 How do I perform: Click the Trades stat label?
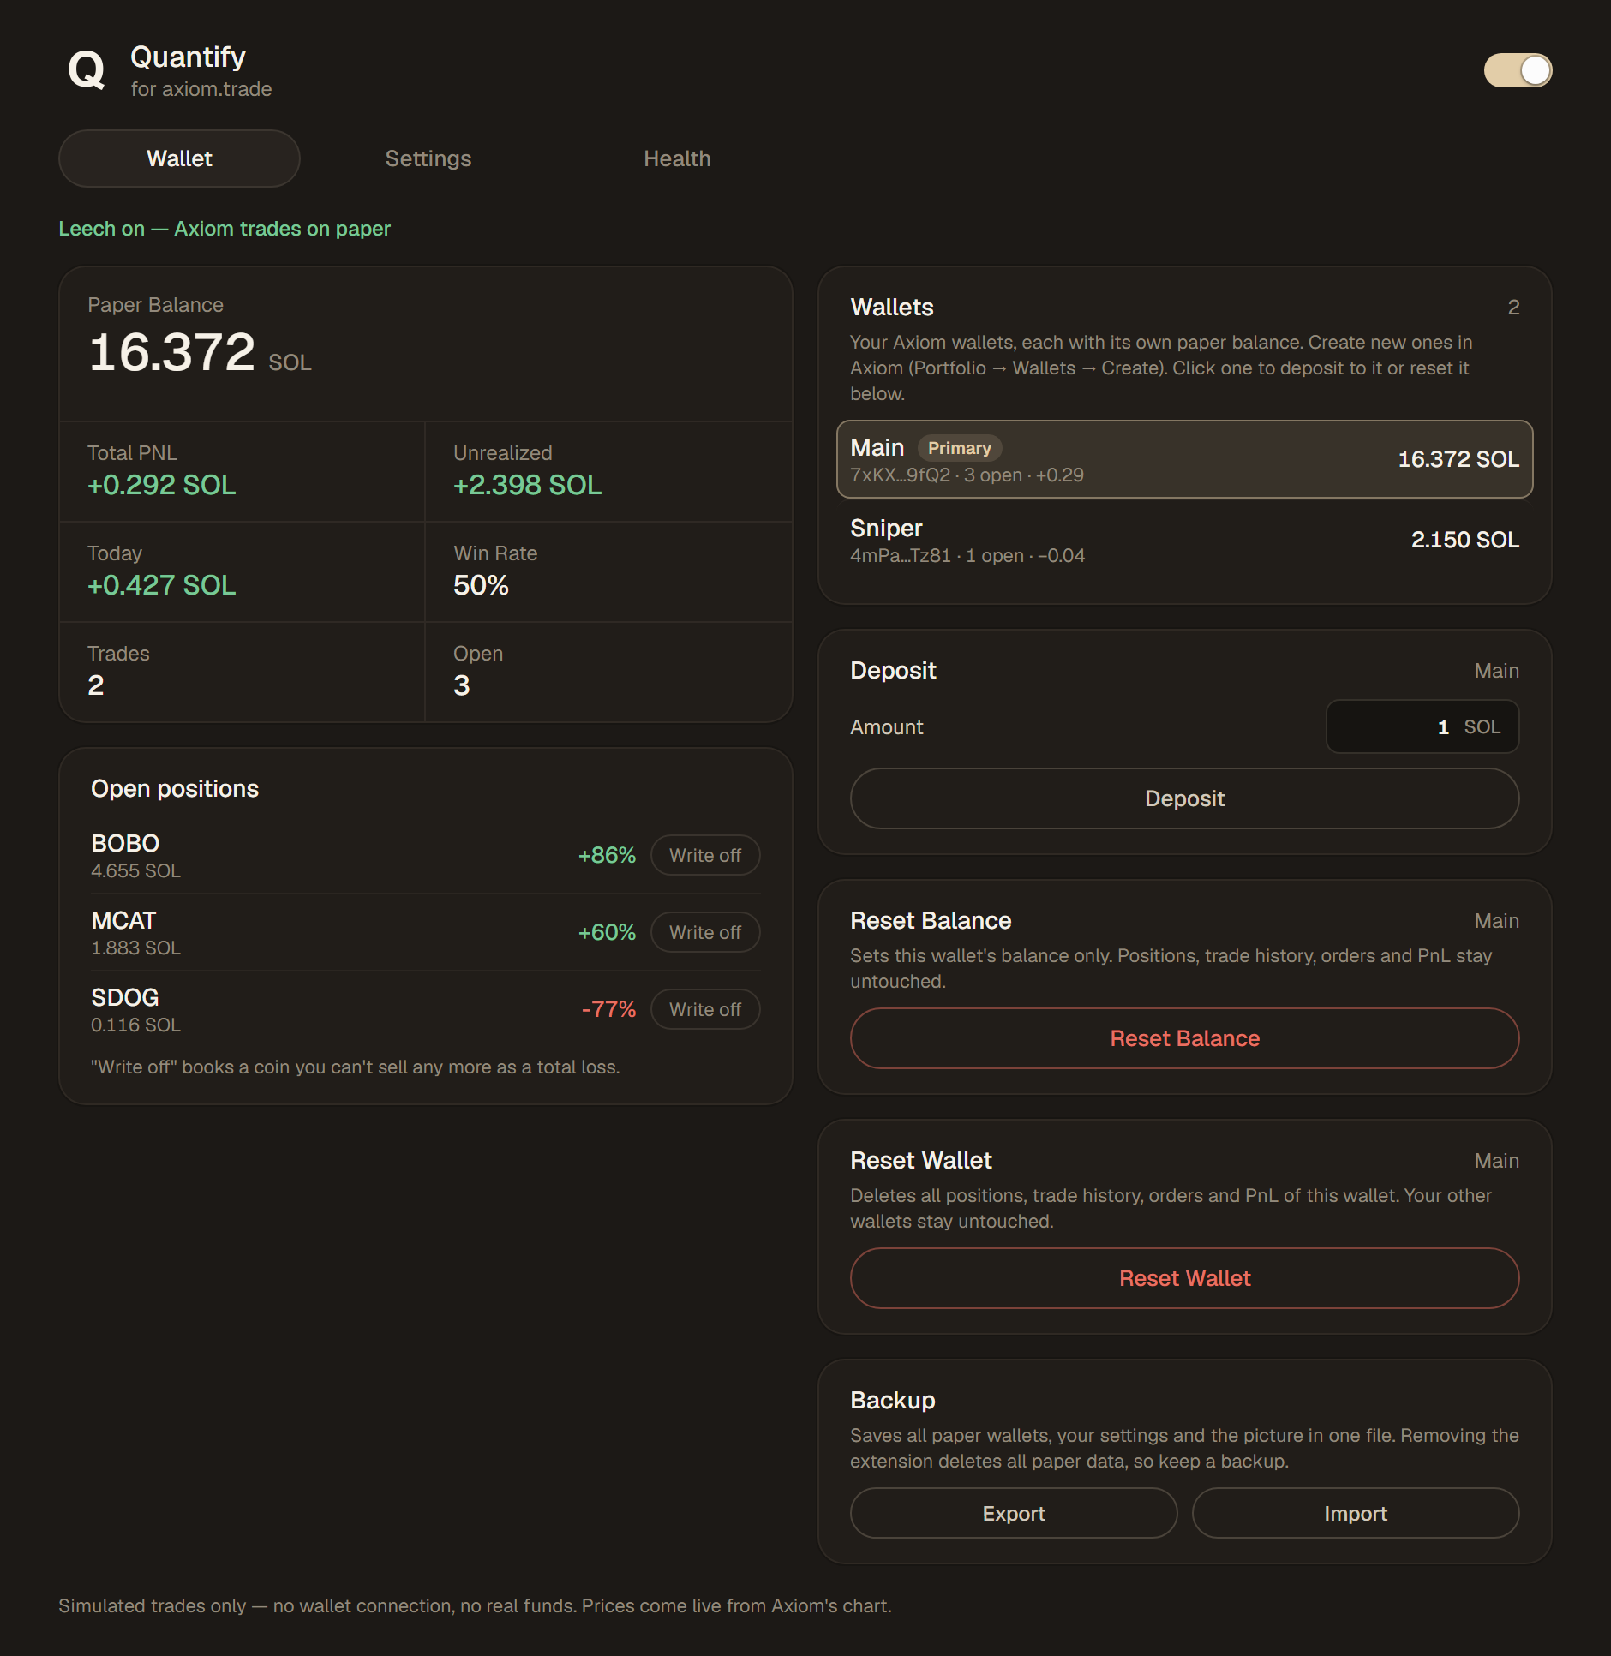coord(118,654)
